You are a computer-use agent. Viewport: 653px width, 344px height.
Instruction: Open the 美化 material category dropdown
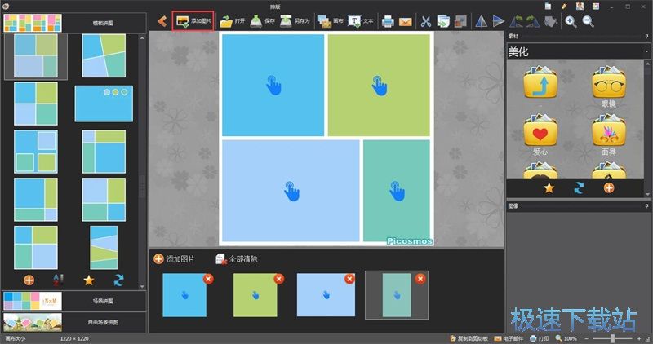pyautogui.click(x=578, y=51)
